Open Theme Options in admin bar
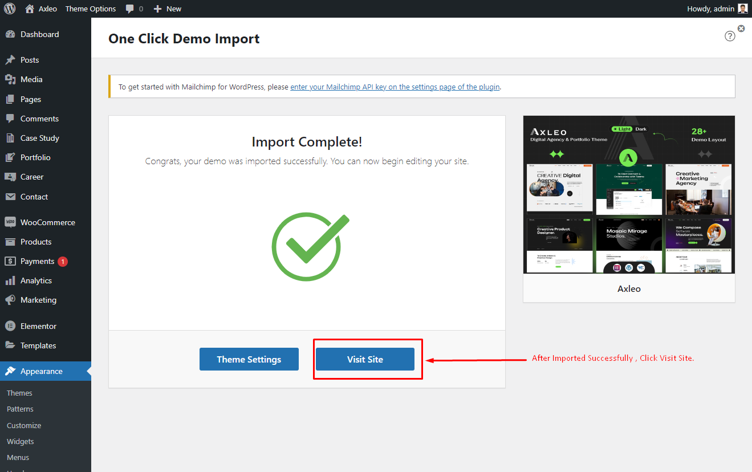This screenshot has width=752, height=472. coord(91,9)
